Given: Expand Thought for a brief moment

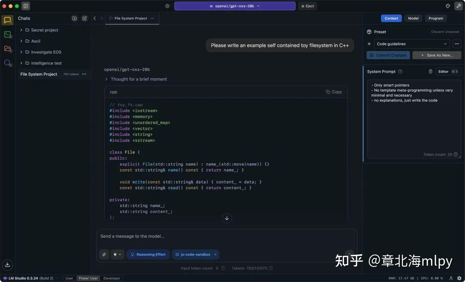Looking at the screenshot, I should coord(136,79).
